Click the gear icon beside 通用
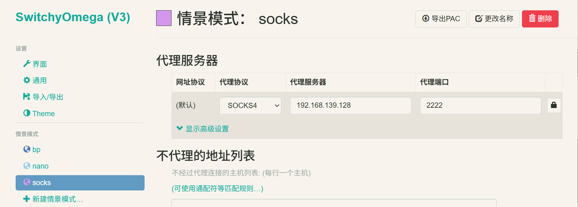This screenshot has height=207, width=578. click(27, 80)
